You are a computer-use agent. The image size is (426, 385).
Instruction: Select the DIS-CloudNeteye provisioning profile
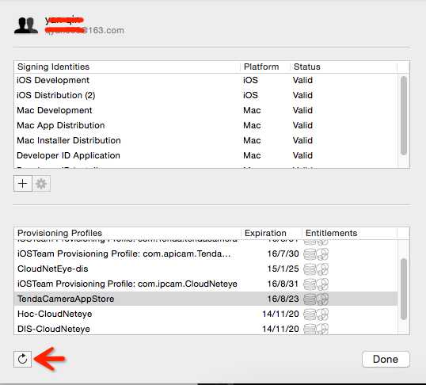pyautogui.click(x=206, y=329)
